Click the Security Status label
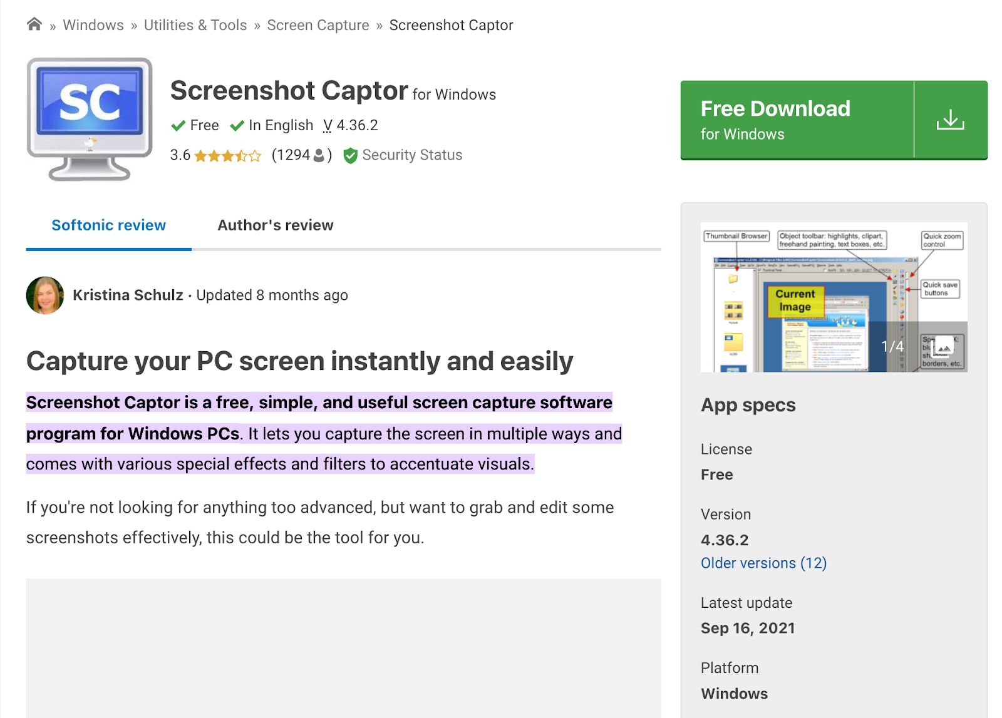This screenshot has height=718, width=1002. point(412,155)
